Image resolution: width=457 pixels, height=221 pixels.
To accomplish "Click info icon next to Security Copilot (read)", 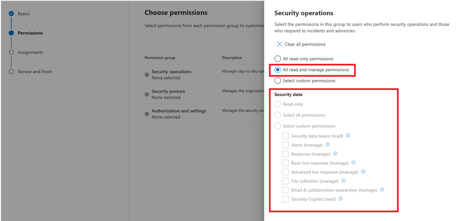I will 341,199.
